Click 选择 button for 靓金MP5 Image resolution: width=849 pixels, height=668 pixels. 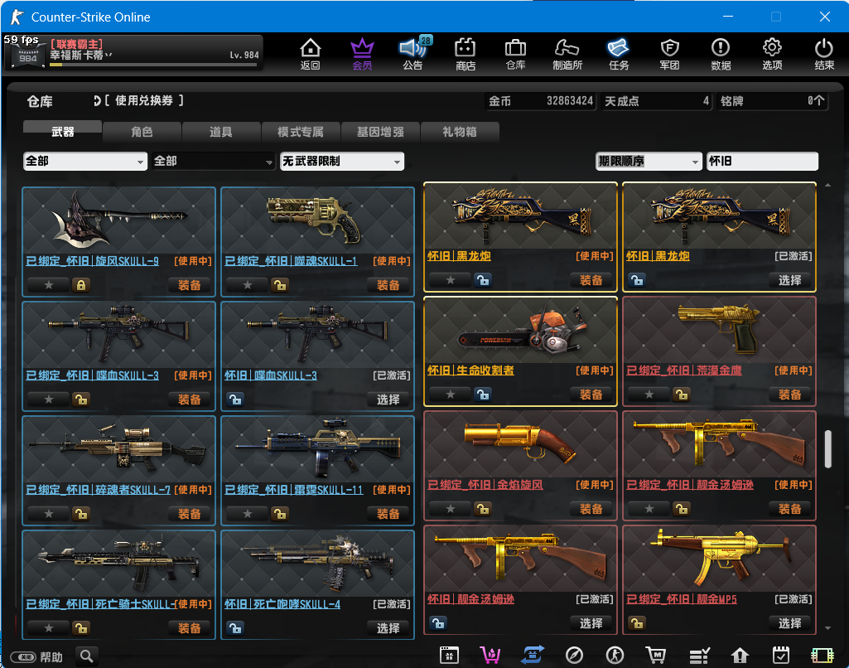(790, 623)
